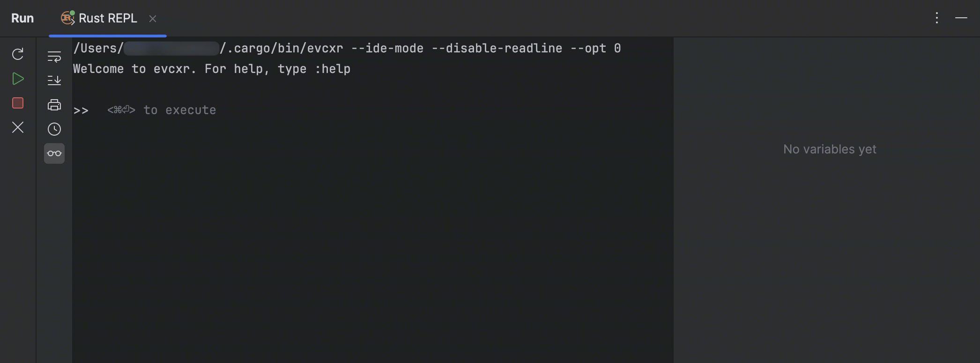
Task: Close the Rust REPL tab
Action: coord(153,19)
